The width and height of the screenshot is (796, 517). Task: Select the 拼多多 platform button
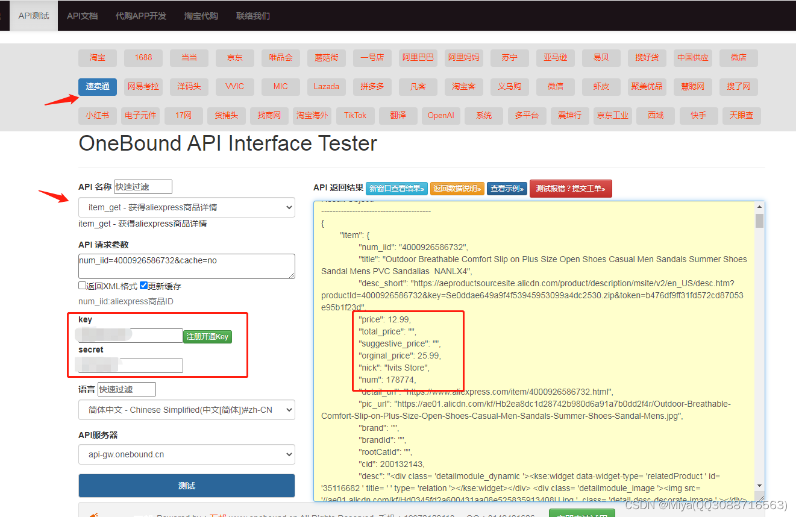tap(372, 87)
